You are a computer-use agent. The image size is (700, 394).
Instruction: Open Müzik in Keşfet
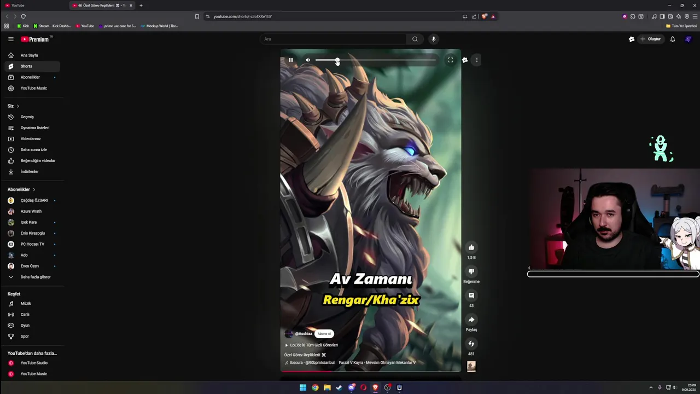point(32,304)
